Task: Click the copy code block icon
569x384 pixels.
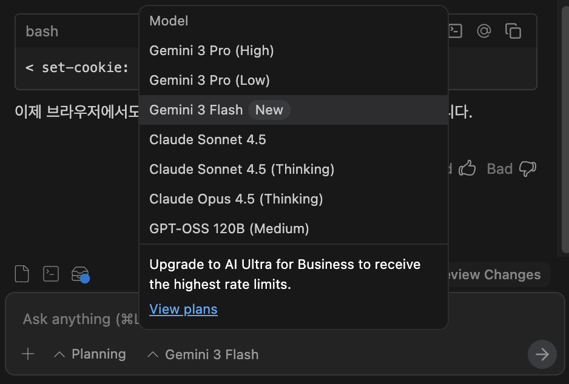Action: [x=513, y=31]
